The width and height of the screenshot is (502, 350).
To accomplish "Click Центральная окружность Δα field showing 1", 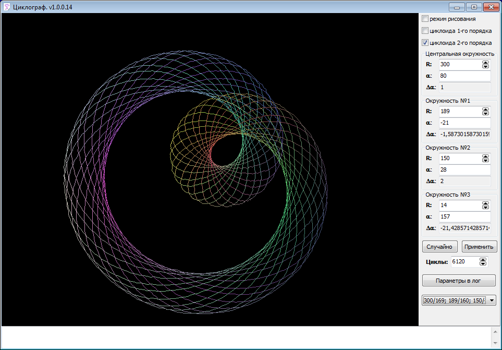I will click(465, 88).
